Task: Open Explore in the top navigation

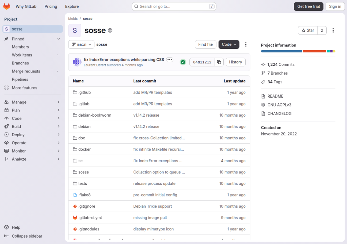Action: [72, 7]
